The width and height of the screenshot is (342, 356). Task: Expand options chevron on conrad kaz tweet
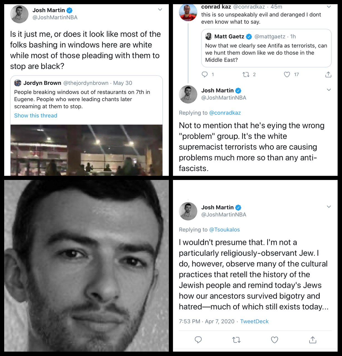click(x=329, y=7)
